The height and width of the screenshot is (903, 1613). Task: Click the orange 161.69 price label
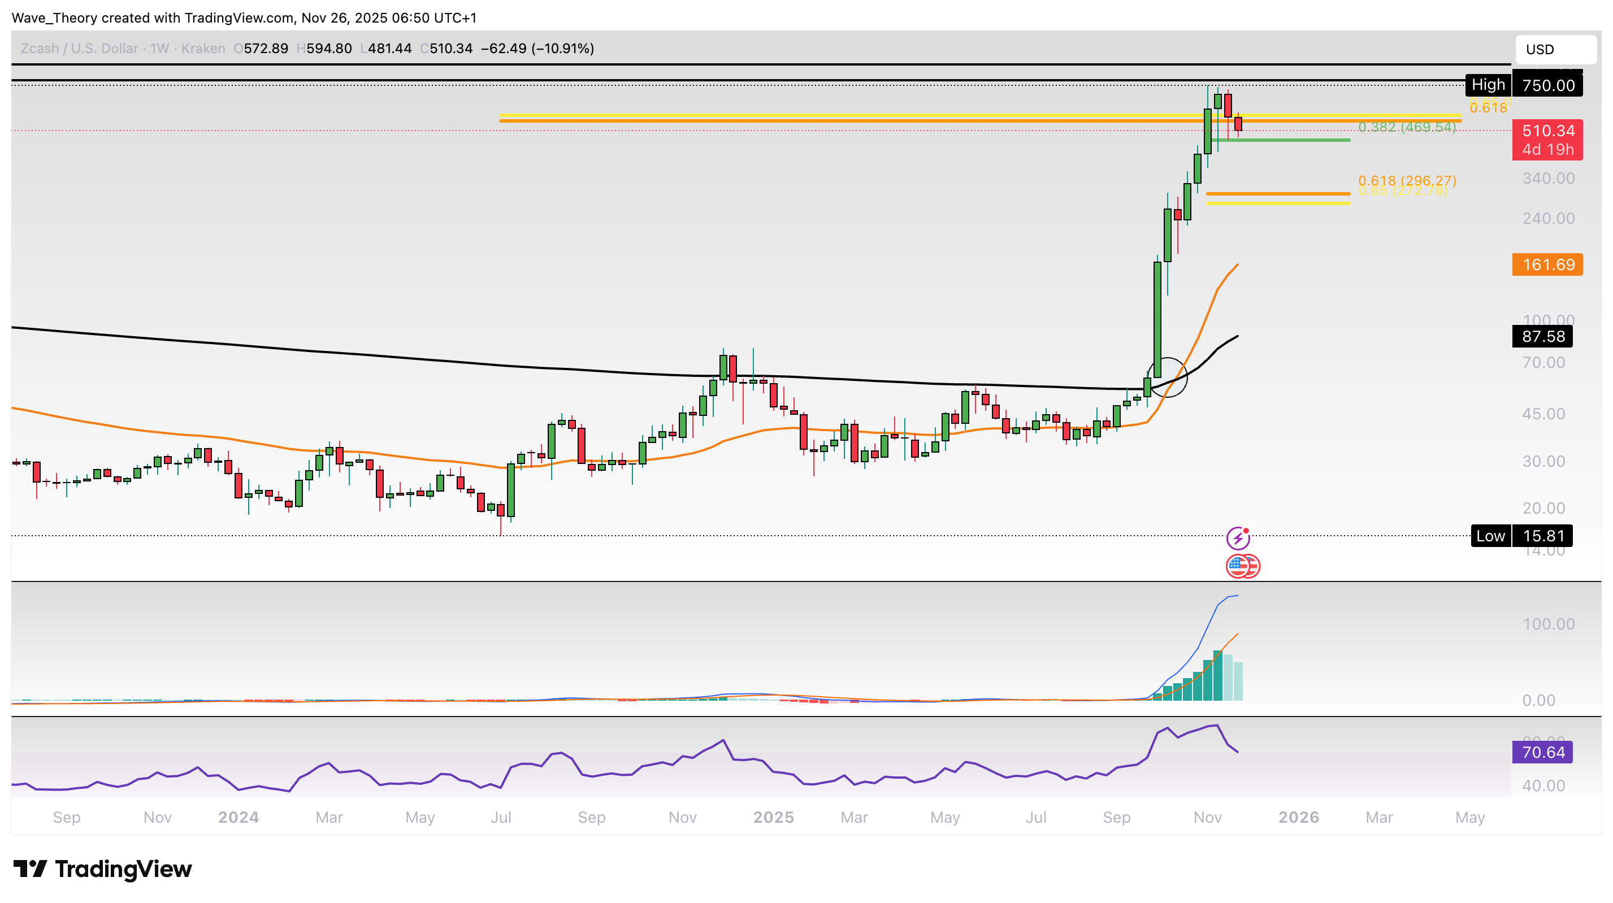[1547, 266]
